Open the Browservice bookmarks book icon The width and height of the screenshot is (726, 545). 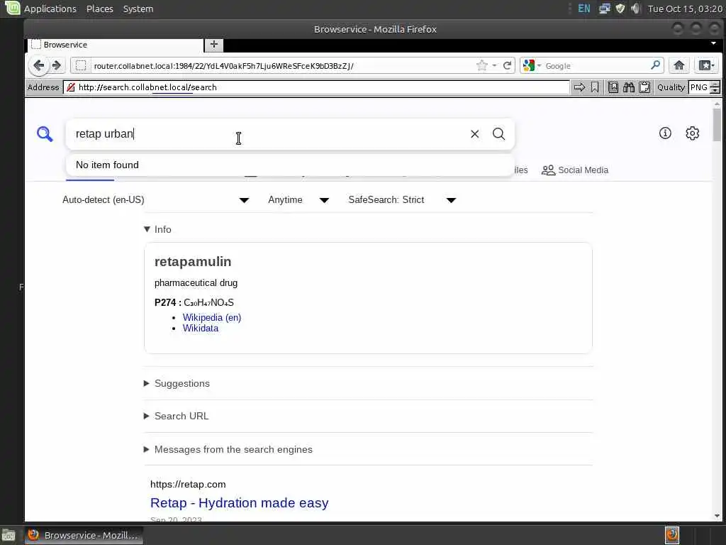613,87
